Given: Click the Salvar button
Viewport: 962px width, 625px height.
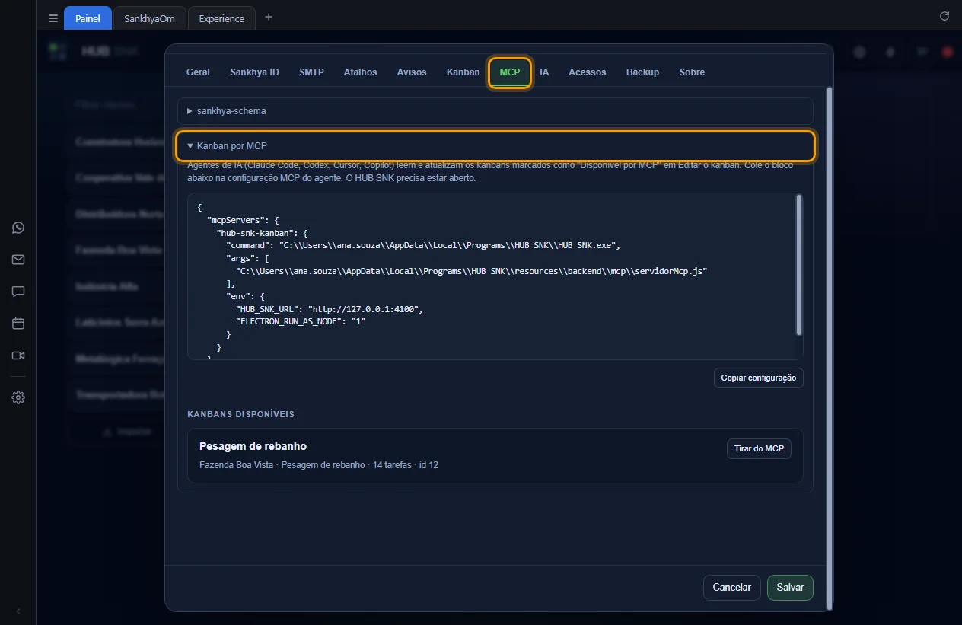Looking at the screenshot, I should 790,588.
